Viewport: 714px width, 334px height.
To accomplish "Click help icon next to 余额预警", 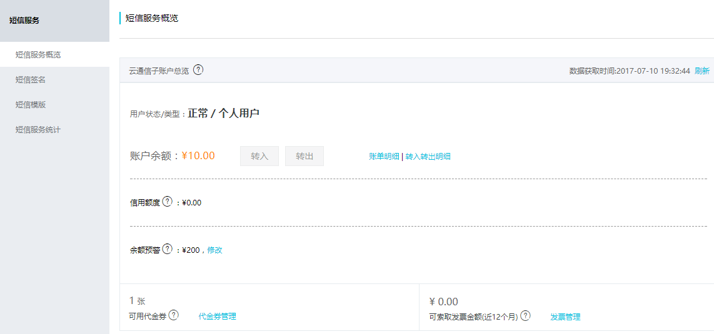I will (x=167, y=249).
